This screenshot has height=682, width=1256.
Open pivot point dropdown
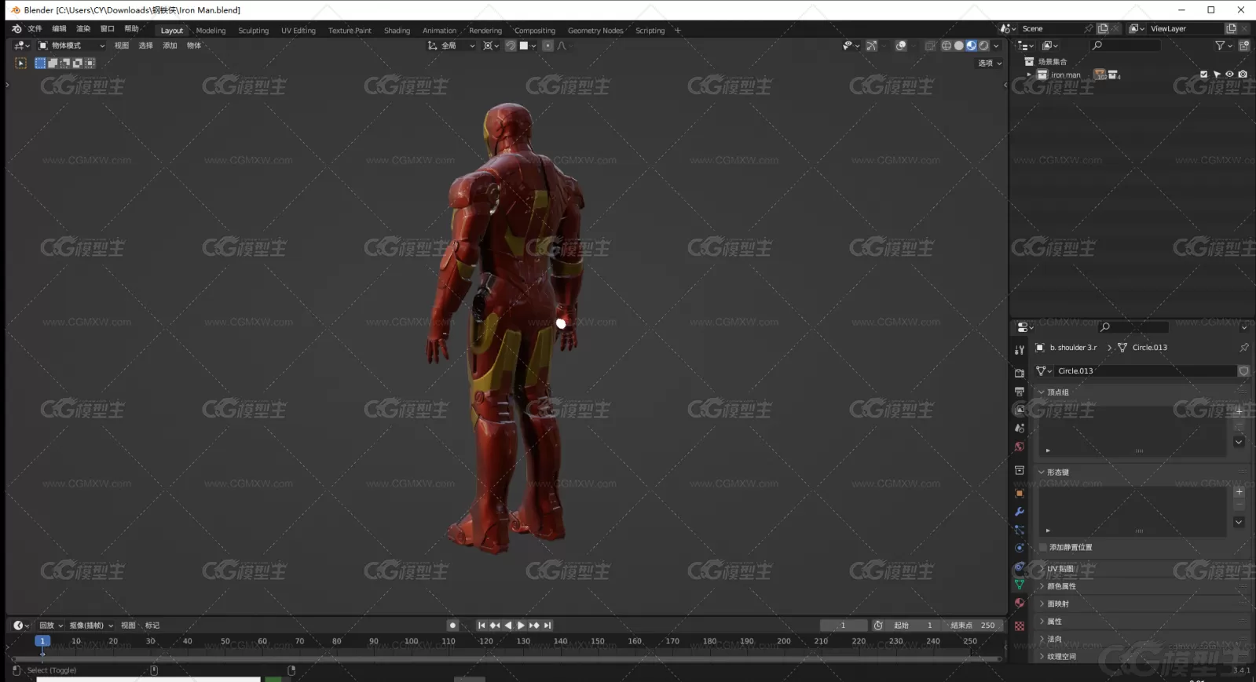pos(491,46)
